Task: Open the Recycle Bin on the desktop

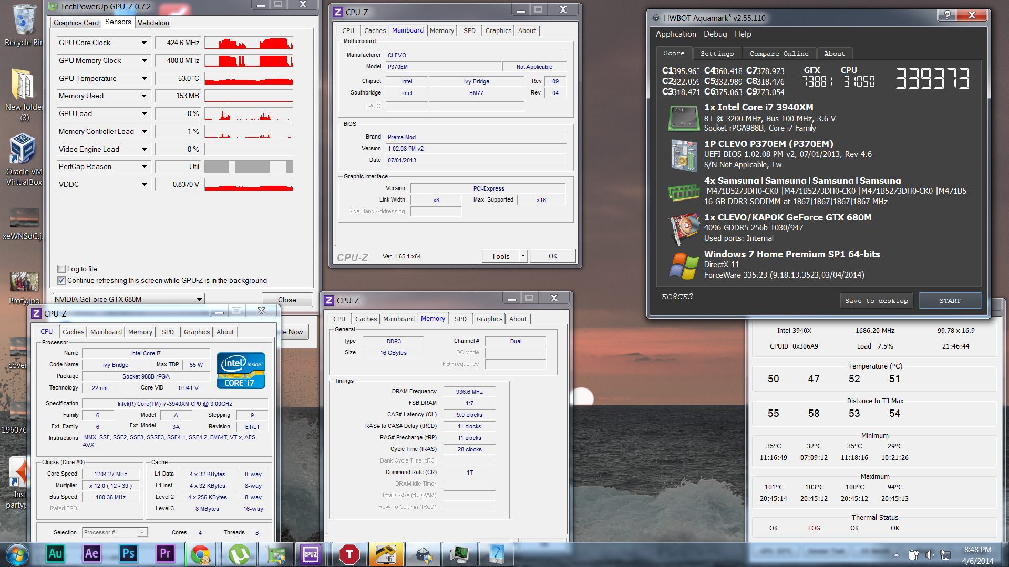Action: pyautogui.click(x=23, y=25)
